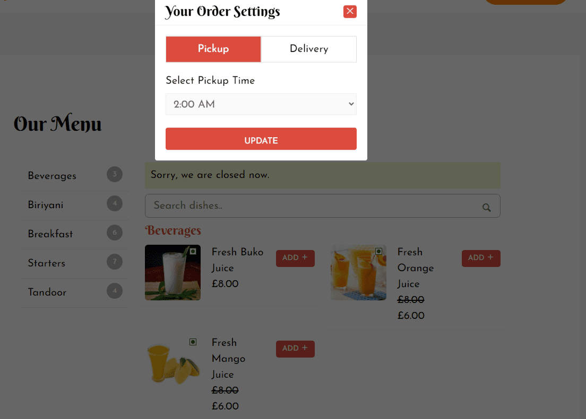Viewport: 586px width, 419px height.
Task: Switch the order mode to Delivery
Action: [x=308, y=49]
